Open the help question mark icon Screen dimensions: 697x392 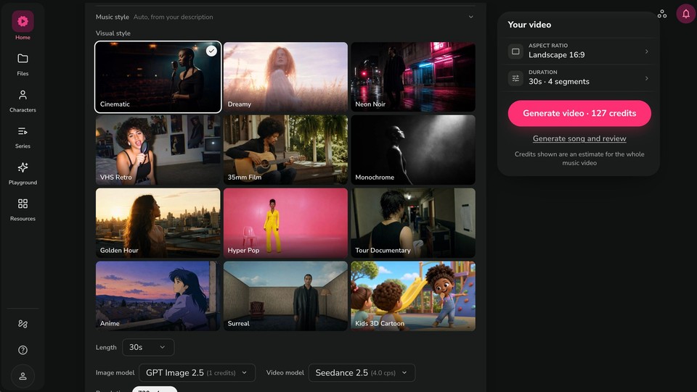coord(23,350)
